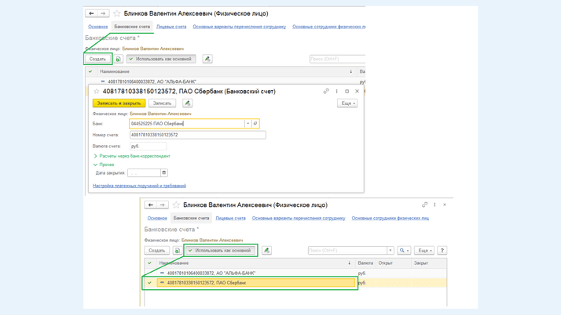
Task: Click the checkmark column header in the lower list
Action: [x=149, y=263]
